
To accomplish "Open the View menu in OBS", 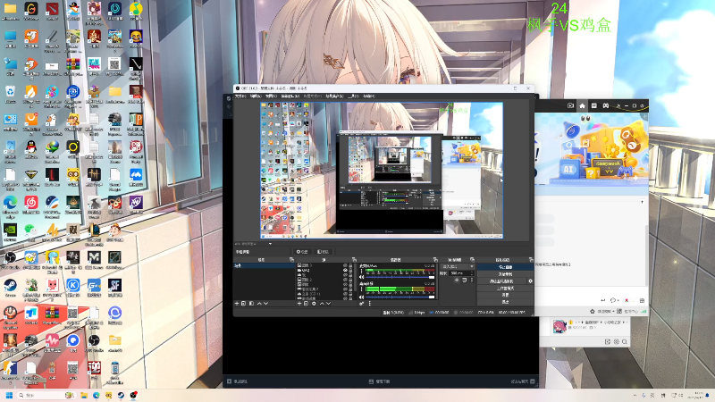I will coord(272,96).
